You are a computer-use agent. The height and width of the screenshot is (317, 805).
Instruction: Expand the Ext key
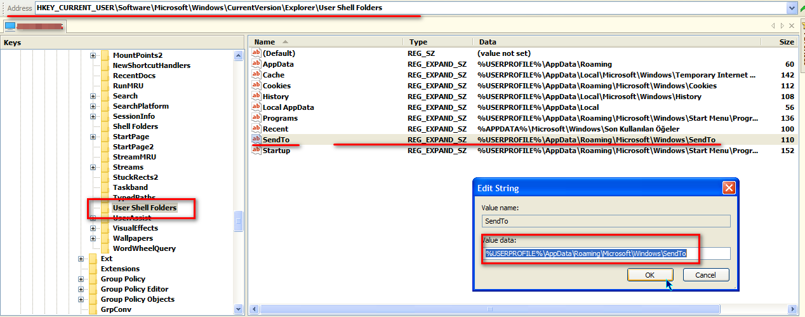coord(81,259)
